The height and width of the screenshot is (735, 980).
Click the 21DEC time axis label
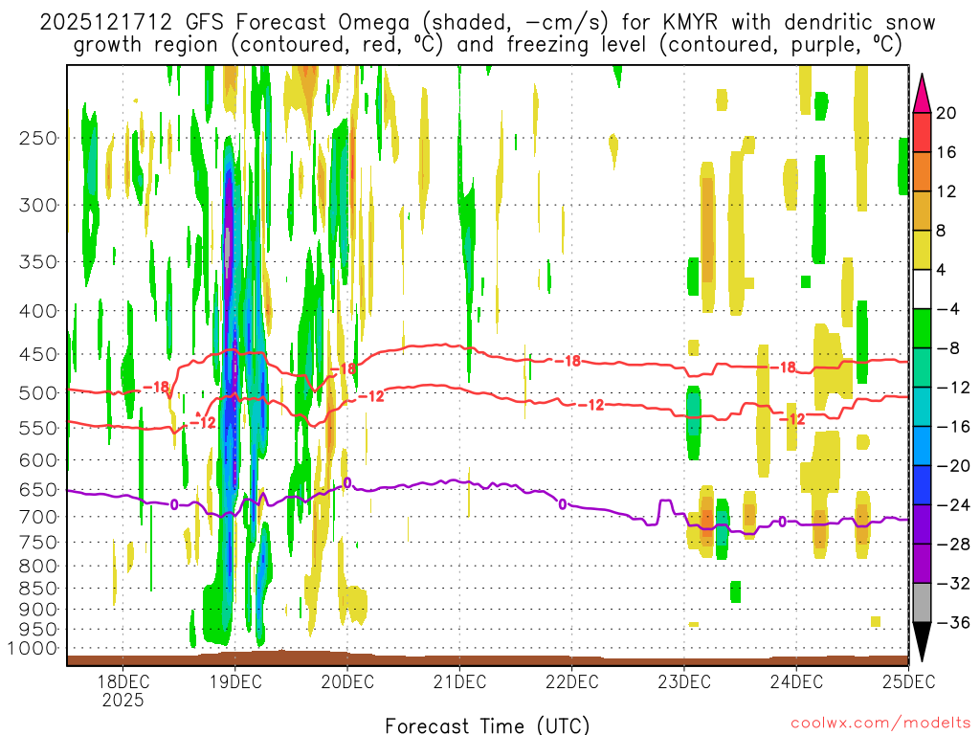coord(459,680)
